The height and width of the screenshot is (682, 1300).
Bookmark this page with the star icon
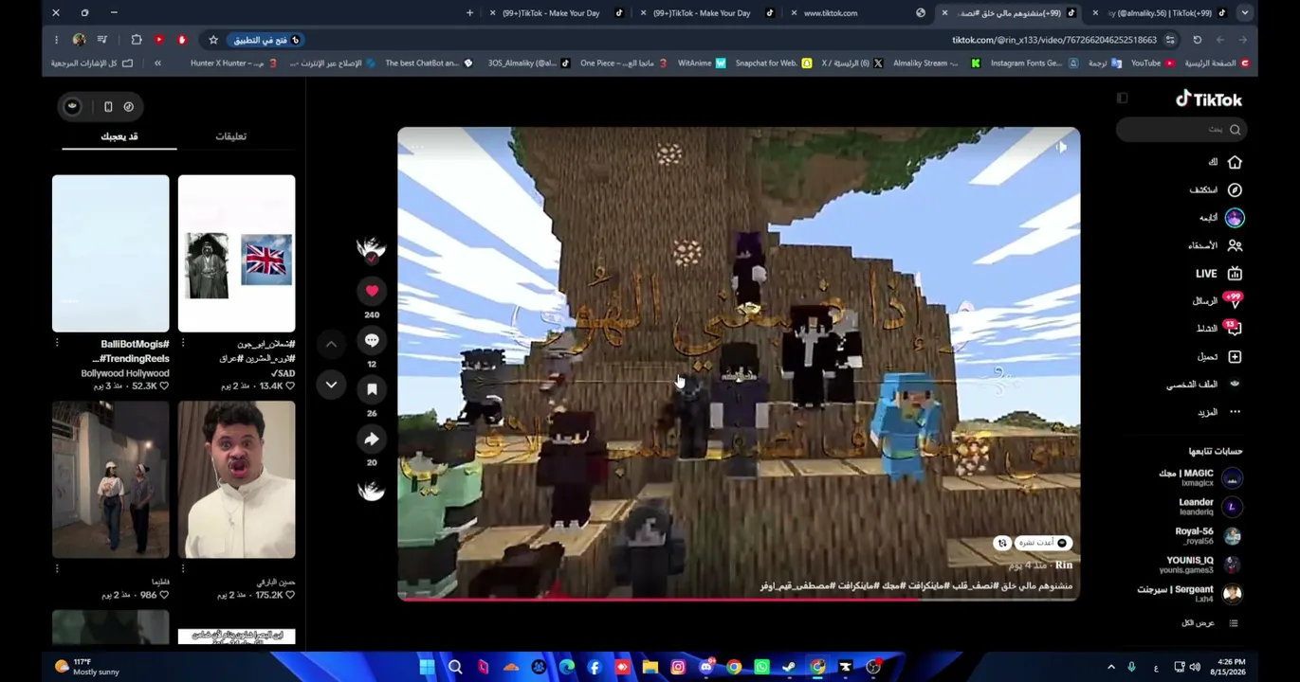coord(213,40)
